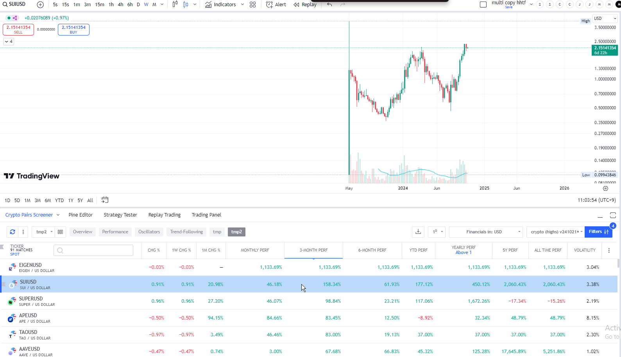The image size is (621, 357).
Task: Select the Performance column preset tab
Action: 115,232
